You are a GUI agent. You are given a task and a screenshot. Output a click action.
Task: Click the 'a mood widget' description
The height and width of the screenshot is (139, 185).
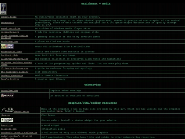(x=50, y=125)
